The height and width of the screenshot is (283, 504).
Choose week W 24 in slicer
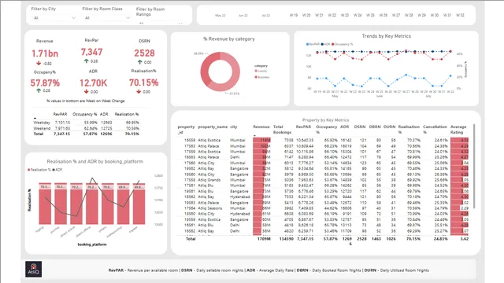(x=358, y=15)
